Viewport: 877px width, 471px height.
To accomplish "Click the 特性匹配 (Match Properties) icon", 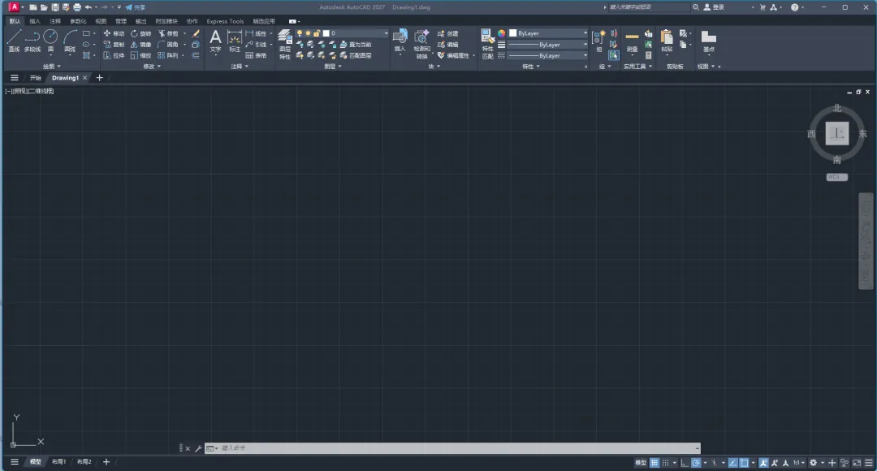I will (488, 44).
